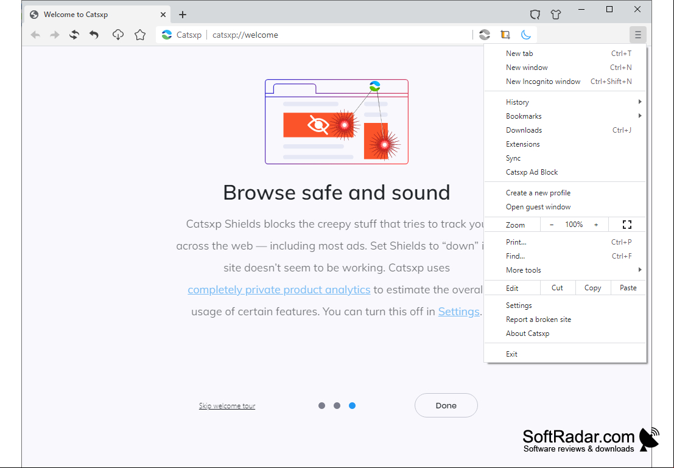Click the Browse safe and sound illustration
674x468 pixels.
pyautogui.click(x=337, y=122)
